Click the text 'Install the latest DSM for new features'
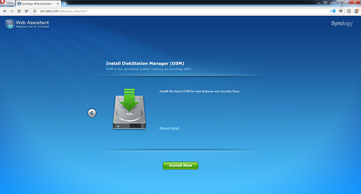 coord(186,92)
